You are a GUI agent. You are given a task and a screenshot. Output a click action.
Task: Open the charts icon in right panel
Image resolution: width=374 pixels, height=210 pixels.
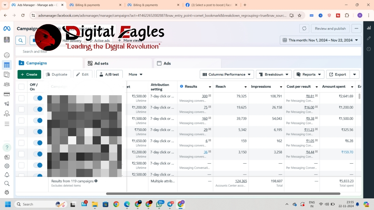[x=369, y=28]
